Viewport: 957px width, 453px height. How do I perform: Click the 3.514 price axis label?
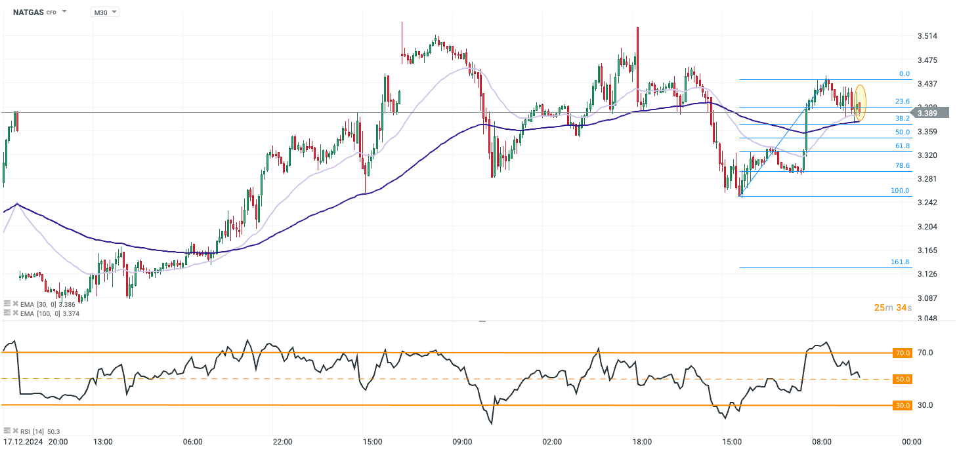pos(927,36)
